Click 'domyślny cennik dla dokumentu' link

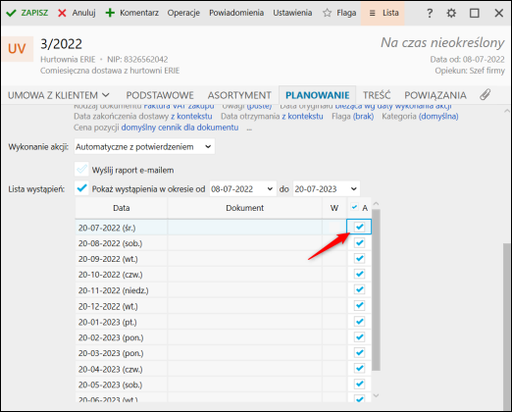179,128
